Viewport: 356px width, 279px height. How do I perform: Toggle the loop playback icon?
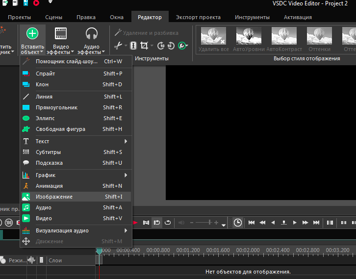click(156, 223)
